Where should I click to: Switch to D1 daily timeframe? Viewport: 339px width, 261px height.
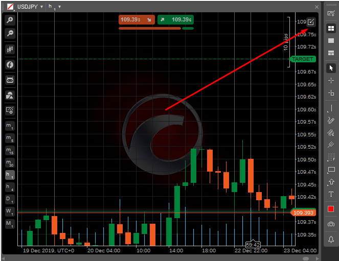pos(10,199)
